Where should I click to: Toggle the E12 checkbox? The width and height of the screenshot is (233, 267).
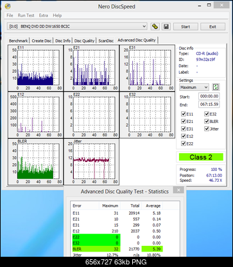pos(184,136)
